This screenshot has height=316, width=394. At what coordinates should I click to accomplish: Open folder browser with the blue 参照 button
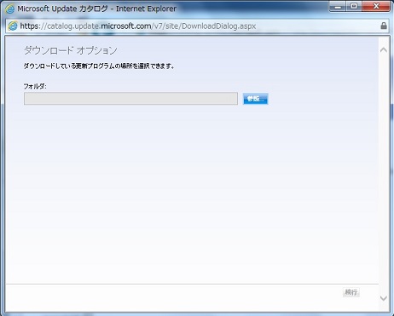255,99
